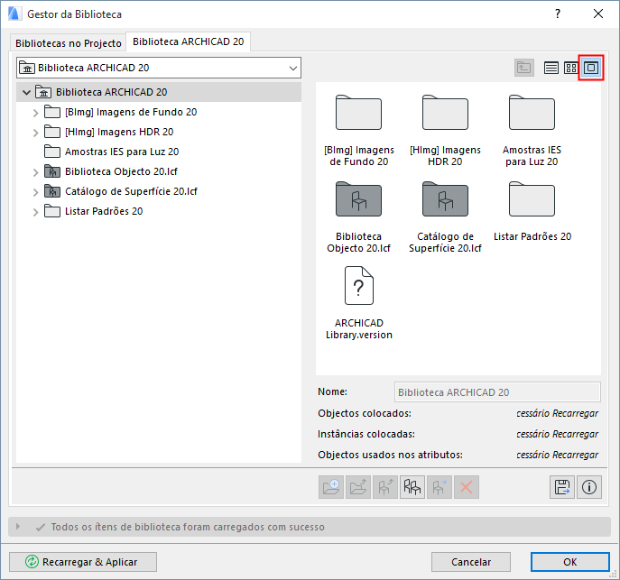Open [HImg] Imagens HDR 20 folder thumbnail
Screen dimensions: 620x580
point(445,131)
